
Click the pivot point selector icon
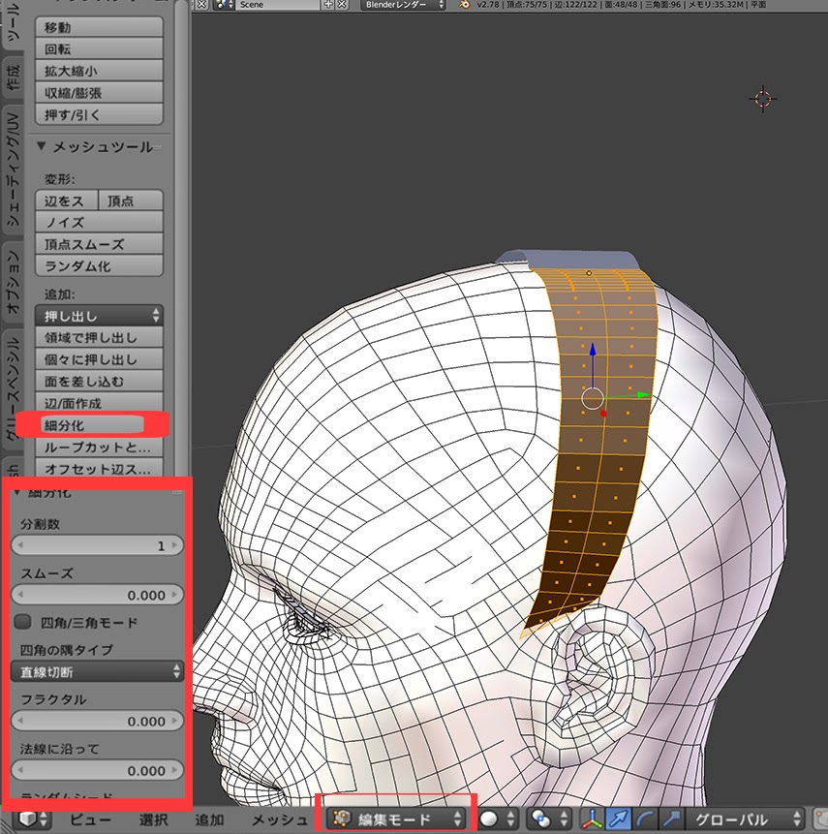tap(540, 819)
